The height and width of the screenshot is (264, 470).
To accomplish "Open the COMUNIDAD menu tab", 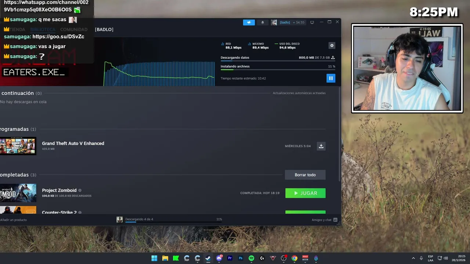I will coord(74,29).
